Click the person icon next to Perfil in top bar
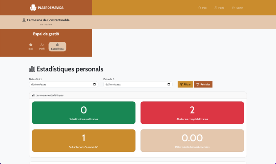Image resolution: width=276 pixels, height=164 pixels. (x=216, y=8)
